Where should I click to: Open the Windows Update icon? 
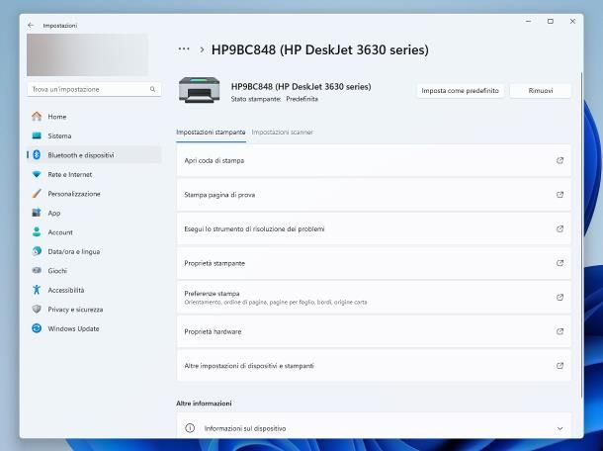(37, 328)
